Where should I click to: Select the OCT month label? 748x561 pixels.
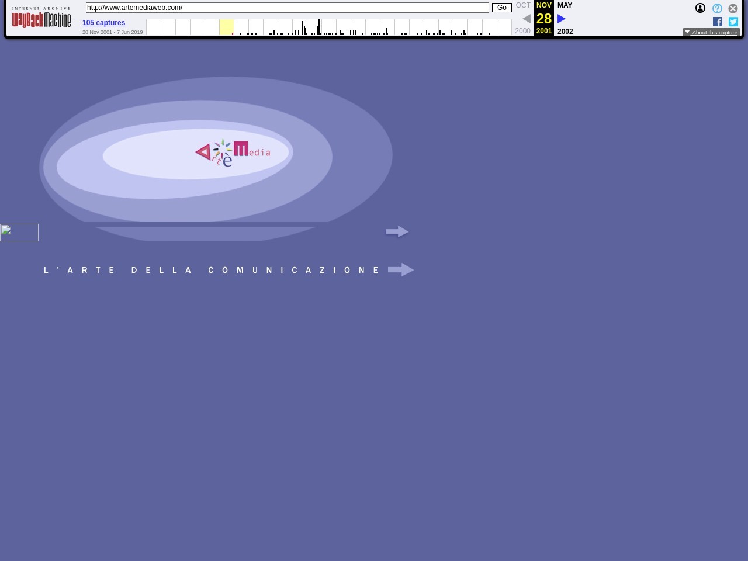(523, 5)
